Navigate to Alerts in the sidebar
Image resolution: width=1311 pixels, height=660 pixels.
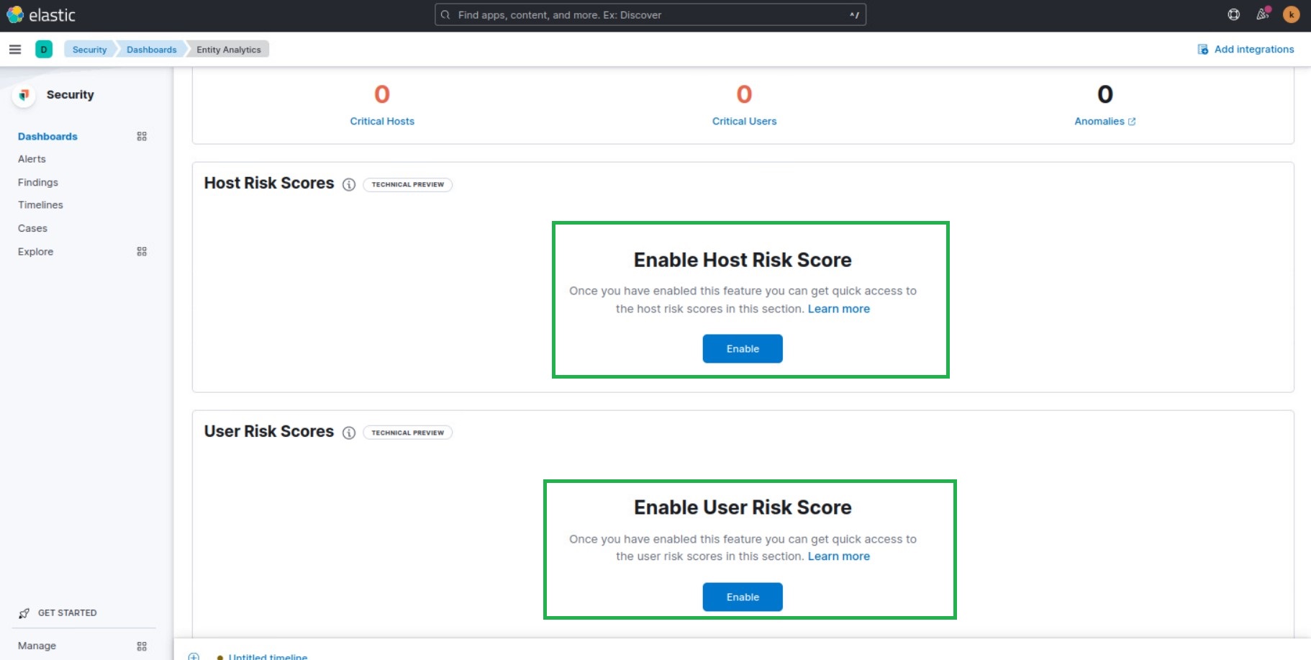coord(32,159)
